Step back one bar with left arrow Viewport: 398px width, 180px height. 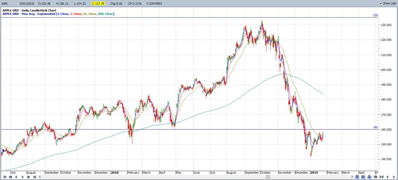pos(16,177)
